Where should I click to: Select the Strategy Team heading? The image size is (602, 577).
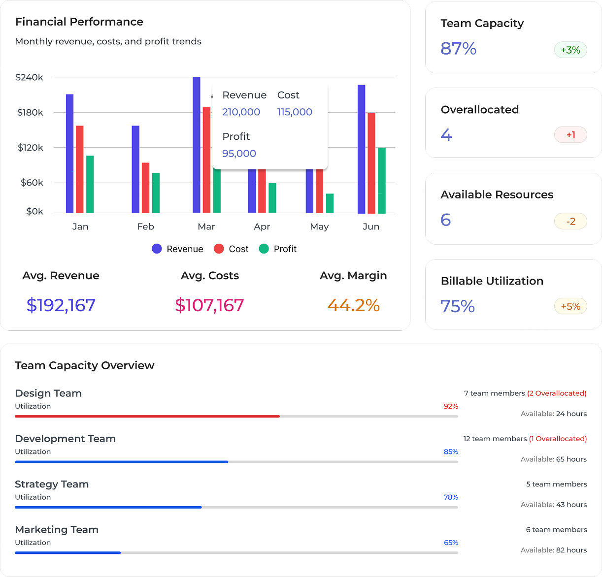[x=52, y=484]
